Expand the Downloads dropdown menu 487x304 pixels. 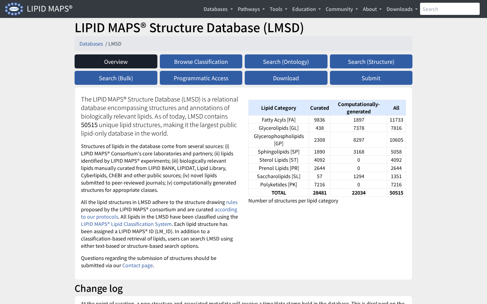[x=402, y=9]
